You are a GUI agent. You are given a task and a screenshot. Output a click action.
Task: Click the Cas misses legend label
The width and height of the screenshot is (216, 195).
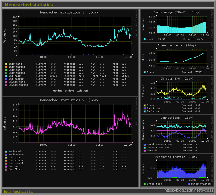[x=16, y=161]
